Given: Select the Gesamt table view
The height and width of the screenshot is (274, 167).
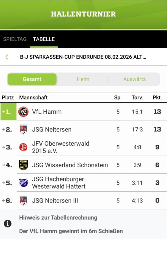Looking at the screenshot, I should click(32, 79).
